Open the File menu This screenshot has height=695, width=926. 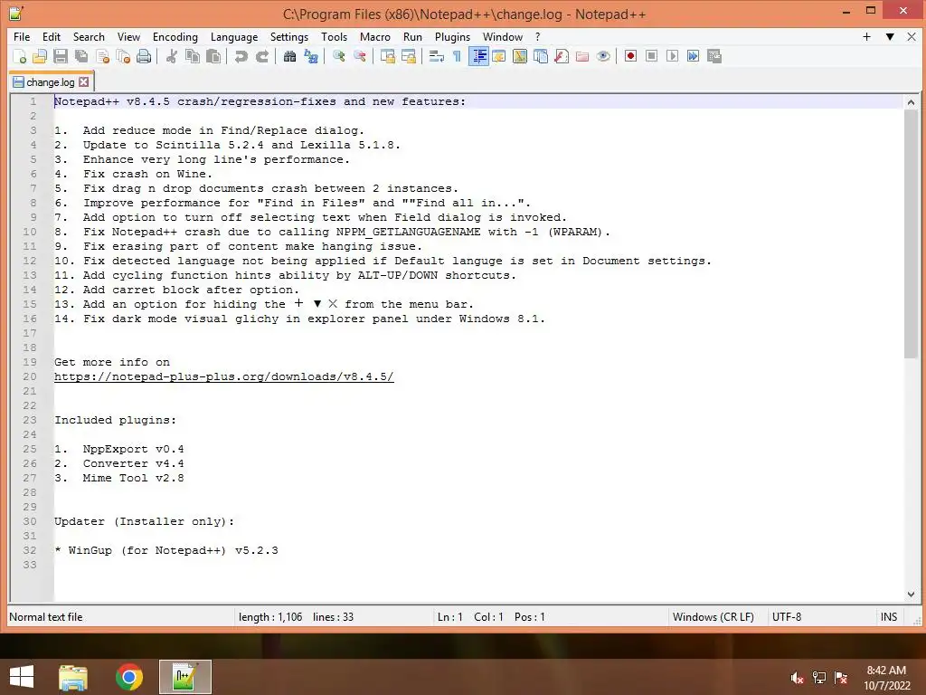(22, 36)
